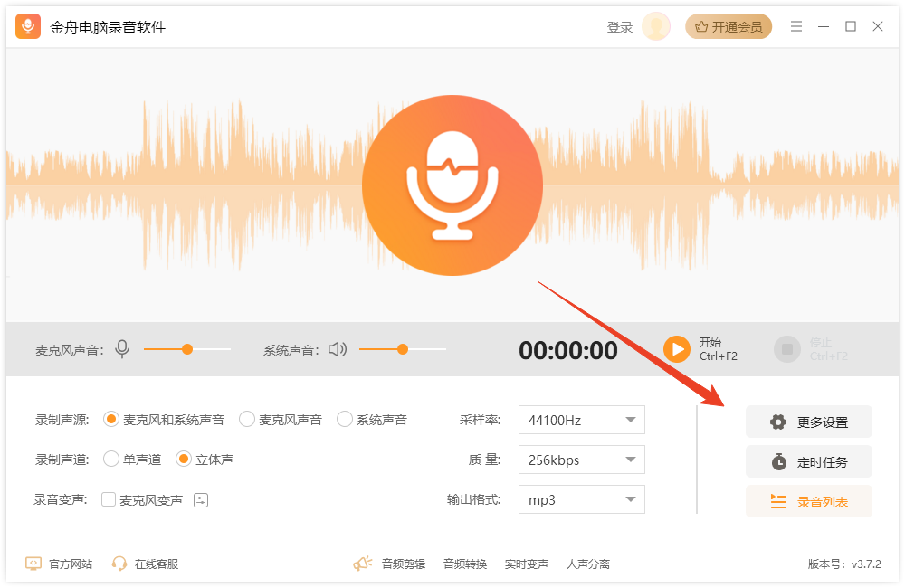Open the 输出格式 output format dropdown
905x588 pixels.
(581, 499)
